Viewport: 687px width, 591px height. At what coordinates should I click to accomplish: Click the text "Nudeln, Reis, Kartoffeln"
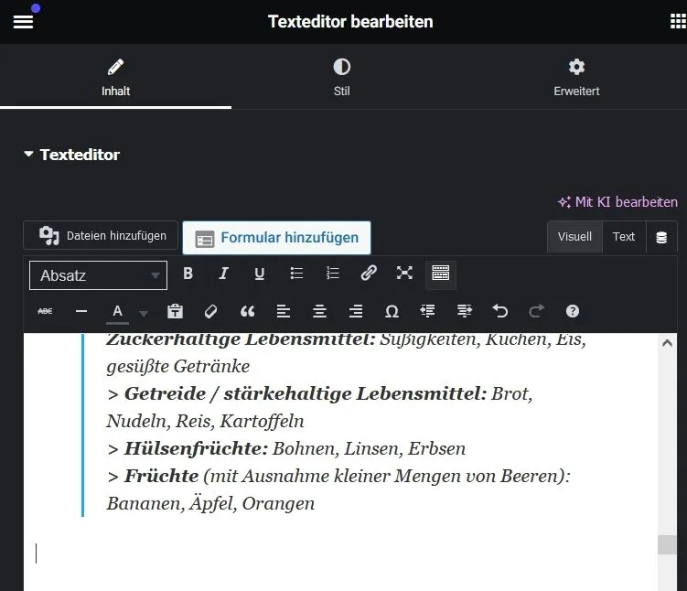coord(205,421)
